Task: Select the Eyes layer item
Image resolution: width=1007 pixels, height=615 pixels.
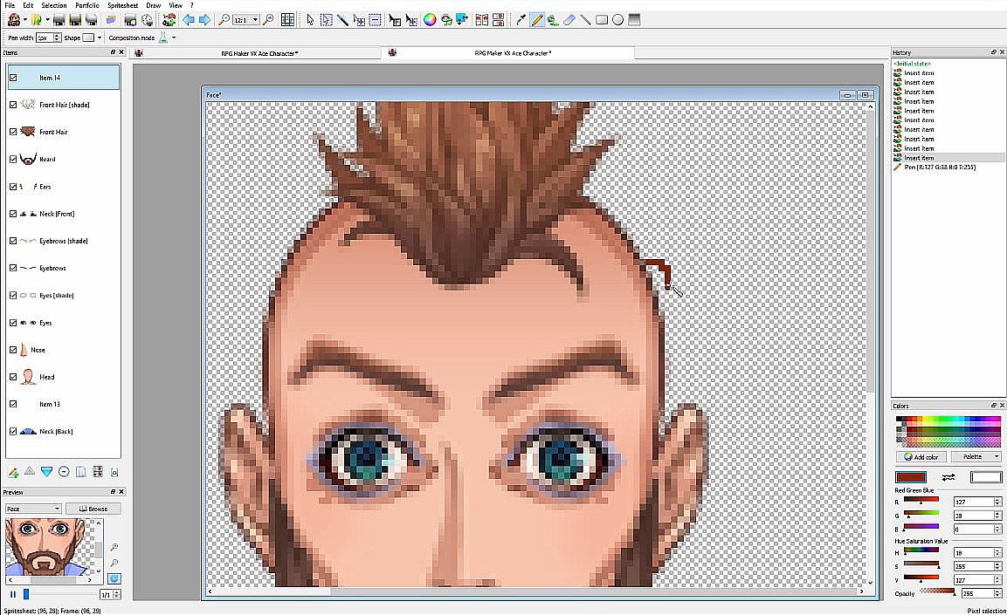Action: pos(63,323)
